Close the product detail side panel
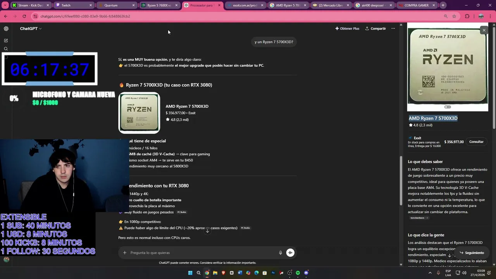This screenshot has height=279, width=496. pyautogui.click(x=484, y=30)
